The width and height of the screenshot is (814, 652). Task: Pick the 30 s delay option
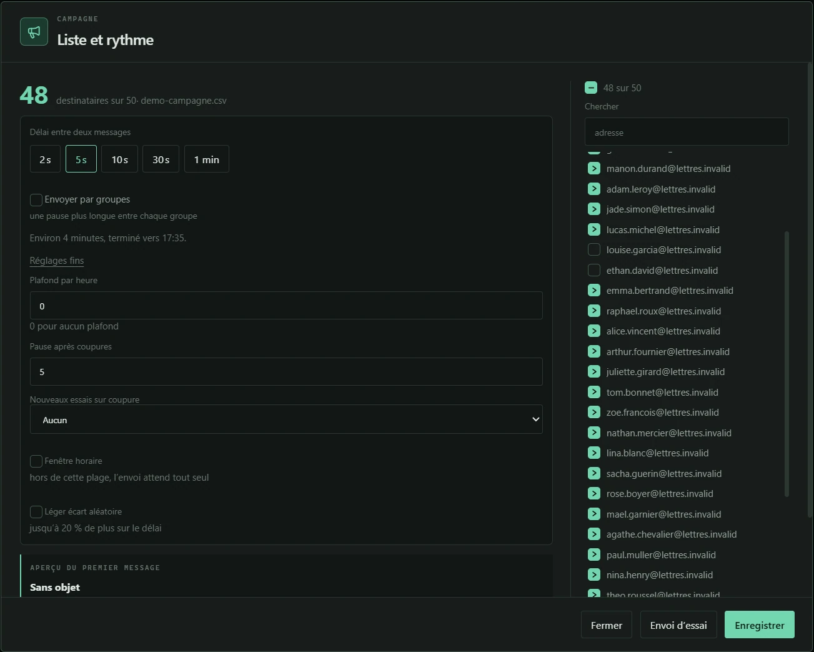[161, 159]
